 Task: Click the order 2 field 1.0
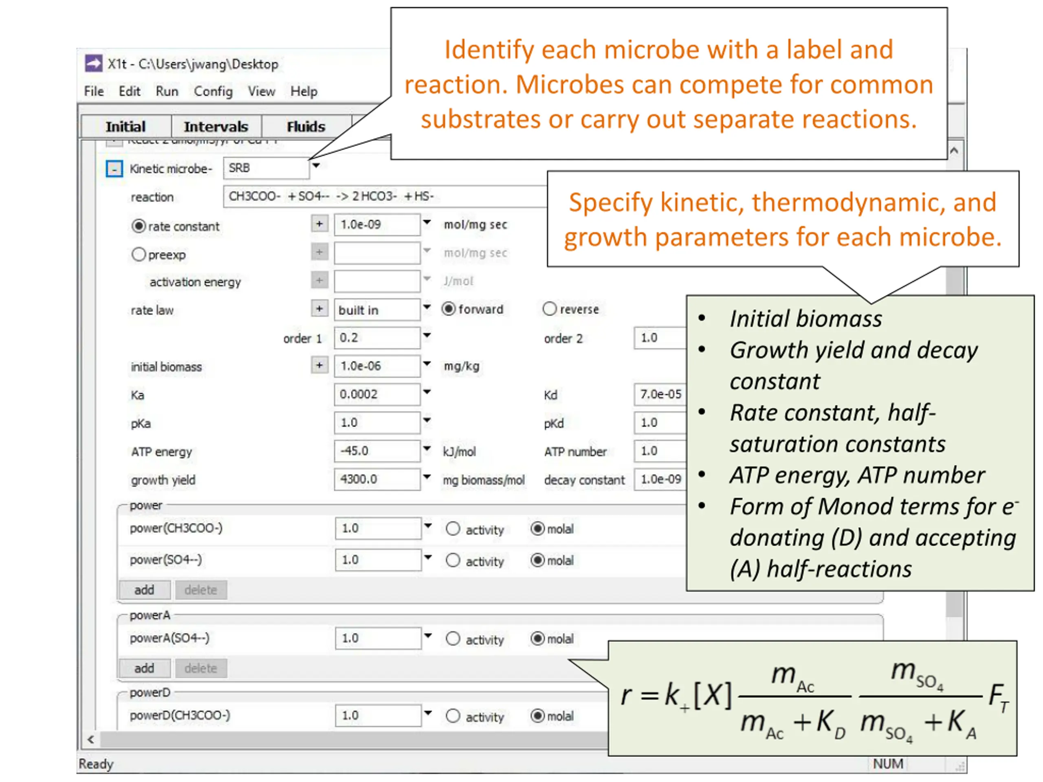[660, 338]
